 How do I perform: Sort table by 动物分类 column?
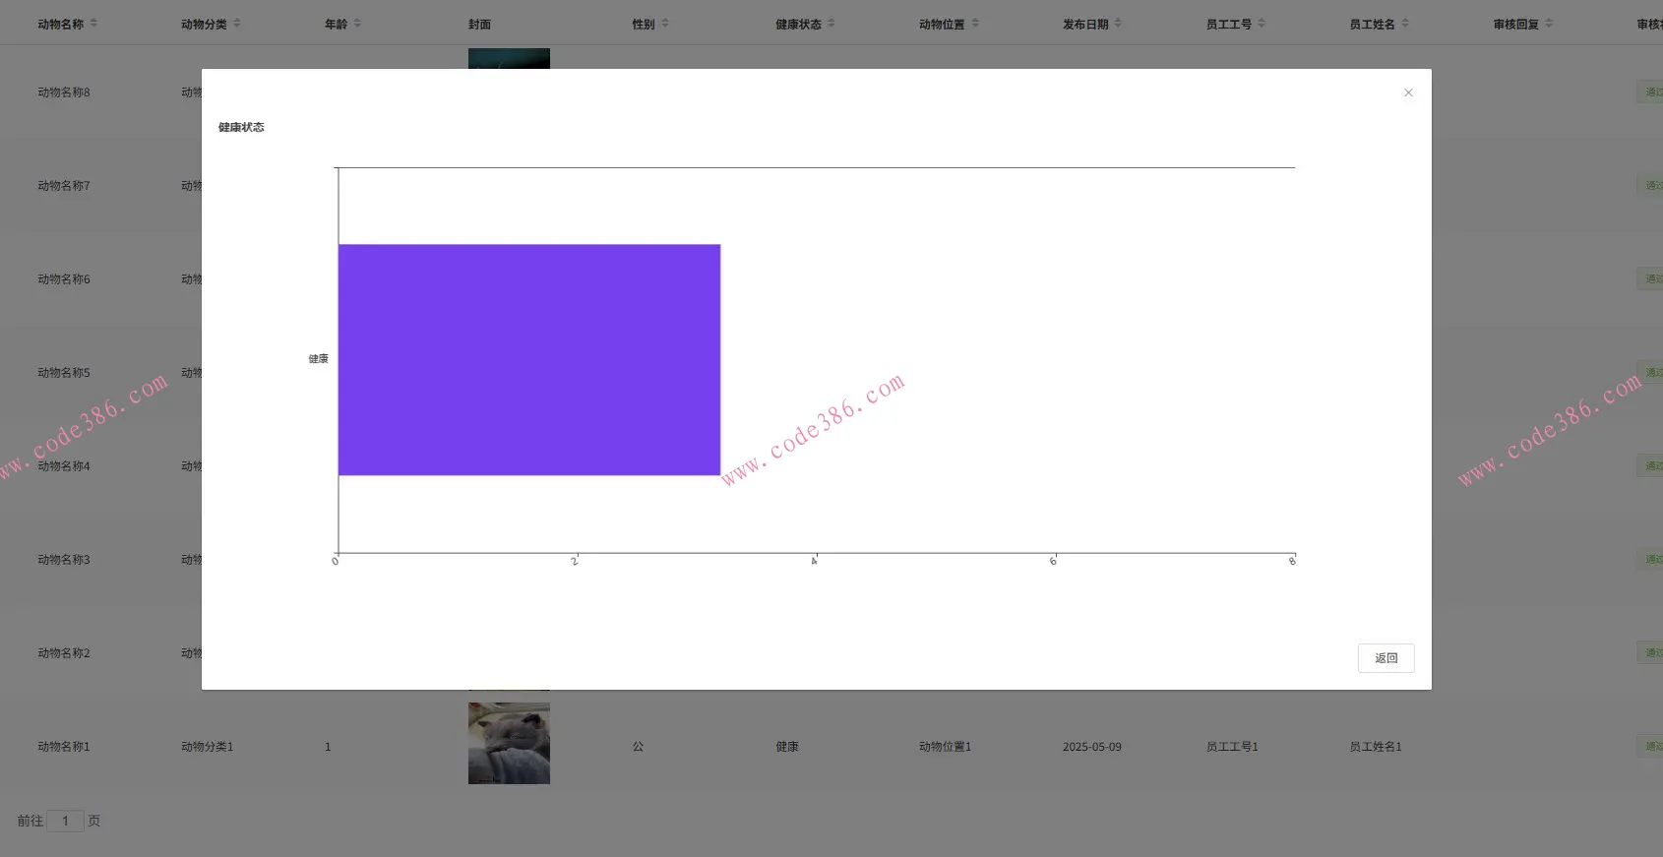[237, 24]
